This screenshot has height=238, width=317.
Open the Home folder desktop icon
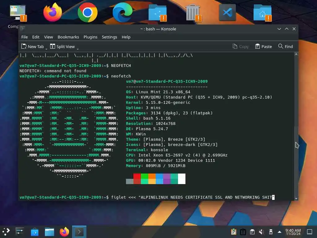tap(263, 12)
